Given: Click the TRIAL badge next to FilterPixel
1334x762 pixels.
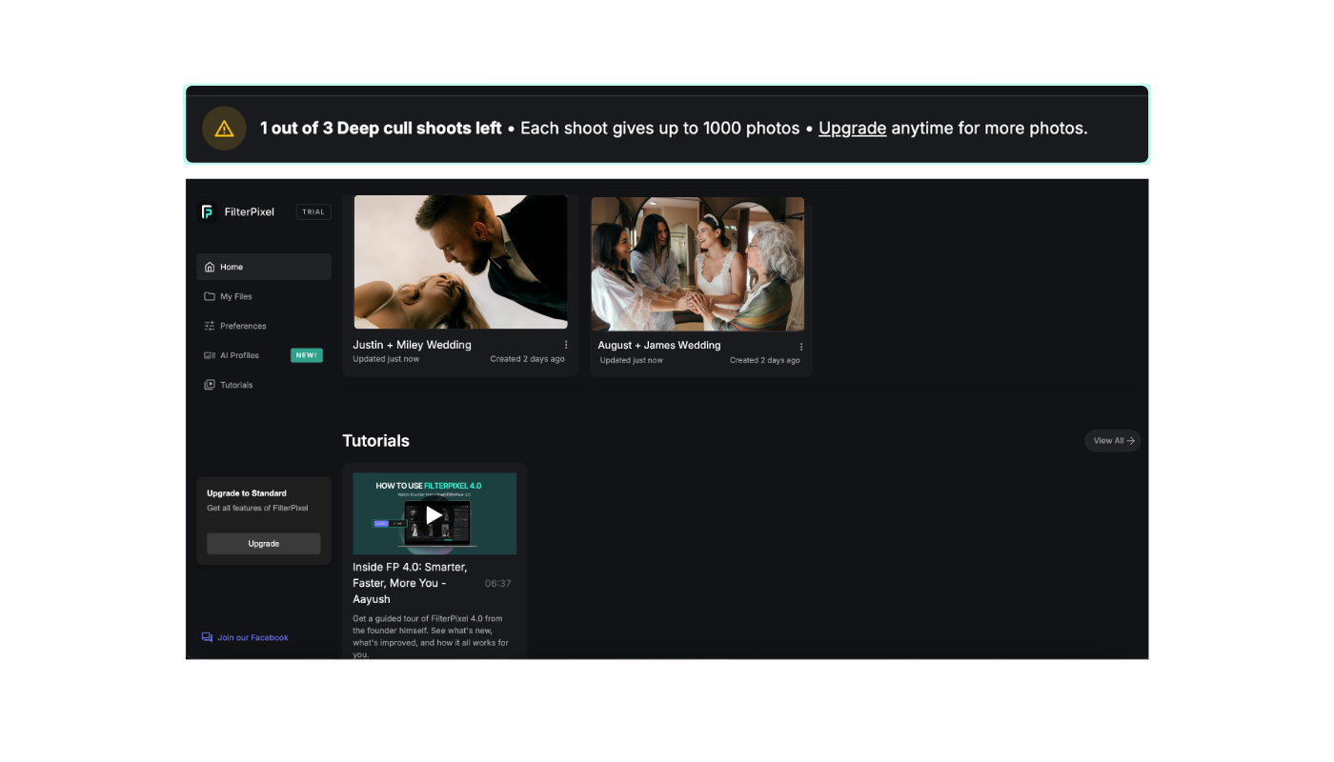Looking at the screenshot, I should tap(313, 211).
